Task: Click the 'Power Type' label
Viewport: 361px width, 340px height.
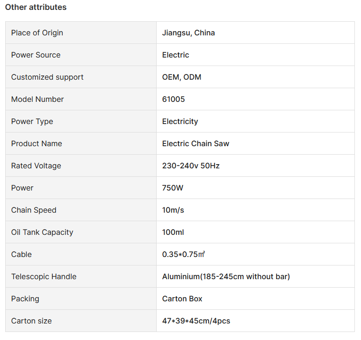Action: [32, 121]
